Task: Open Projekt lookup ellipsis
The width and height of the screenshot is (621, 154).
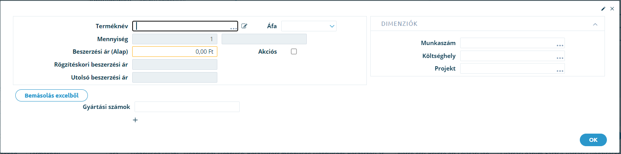Action: (x=560, y=71)
